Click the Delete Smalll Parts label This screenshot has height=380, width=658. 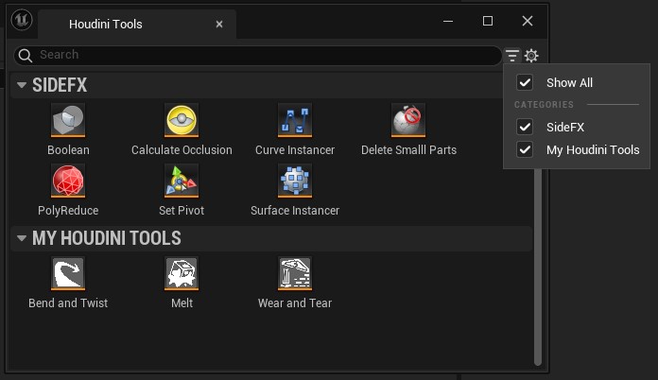click(408, 150)
